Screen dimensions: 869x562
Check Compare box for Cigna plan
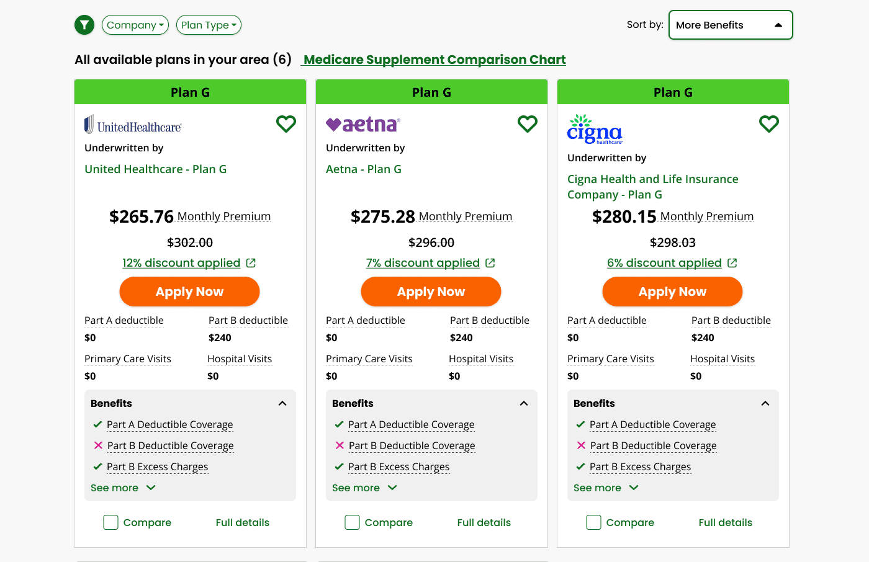point(594,522)
